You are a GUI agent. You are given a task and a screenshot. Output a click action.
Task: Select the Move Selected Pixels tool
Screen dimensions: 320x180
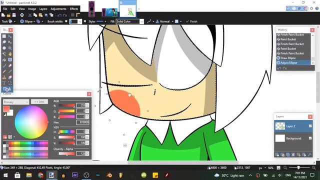pos(10,36)
